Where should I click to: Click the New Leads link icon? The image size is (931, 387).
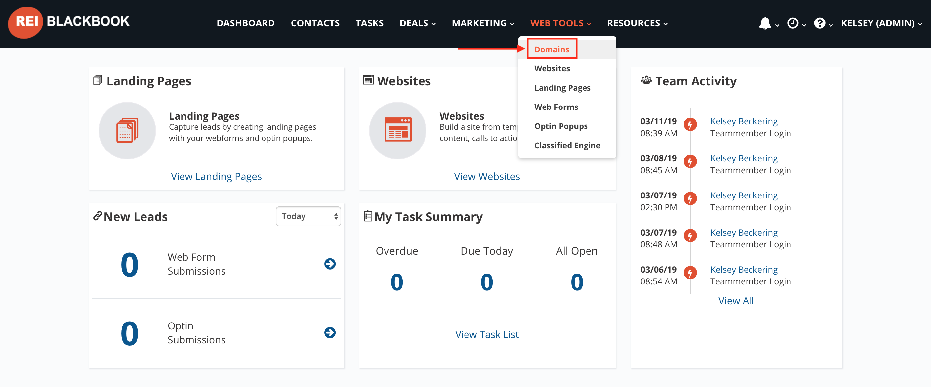point(98,216)
